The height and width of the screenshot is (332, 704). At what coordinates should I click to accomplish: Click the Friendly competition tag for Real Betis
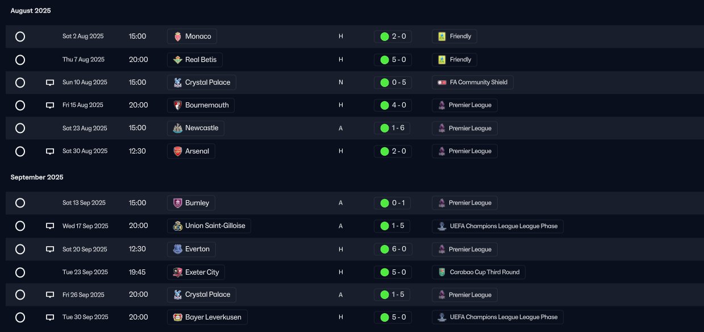pyautogui.click(x=455, y=60)
